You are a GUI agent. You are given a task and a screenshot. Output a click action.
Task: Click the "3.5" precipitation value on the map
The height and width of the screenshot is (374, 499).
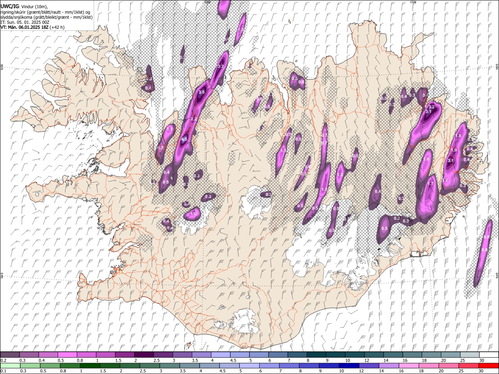tap(202, 92)
